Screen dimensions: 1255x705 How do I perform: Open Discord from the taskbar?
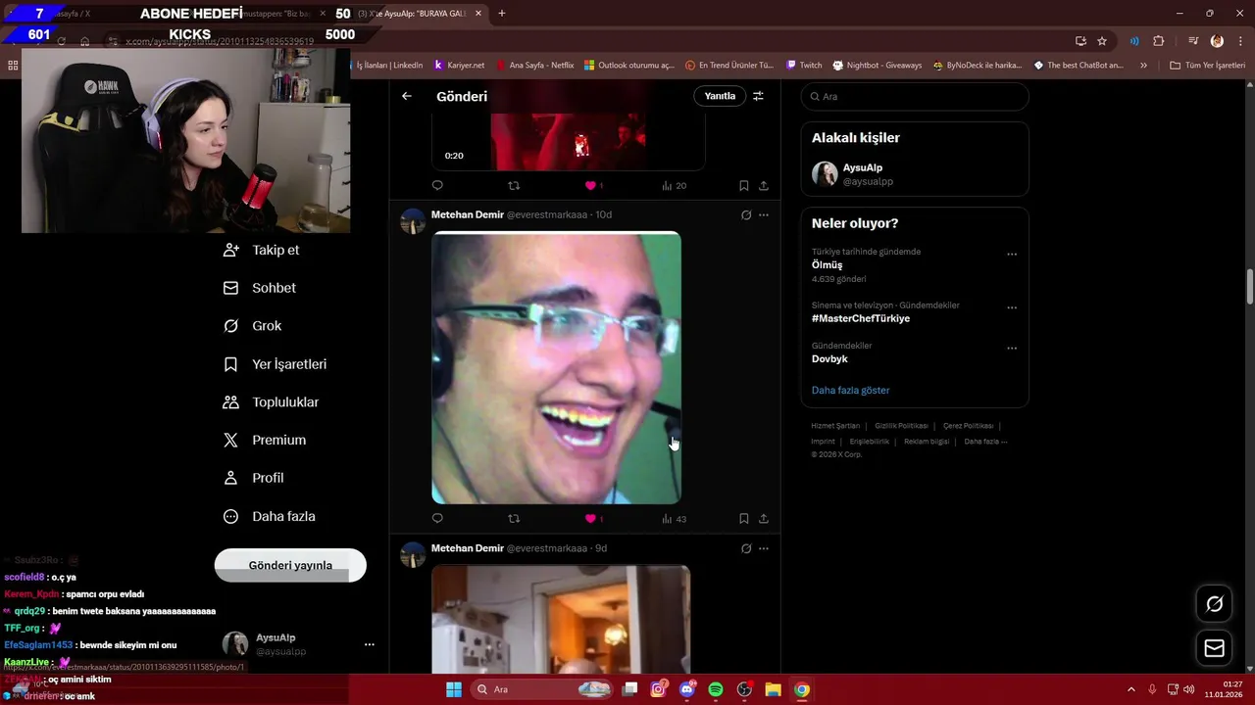687,689
